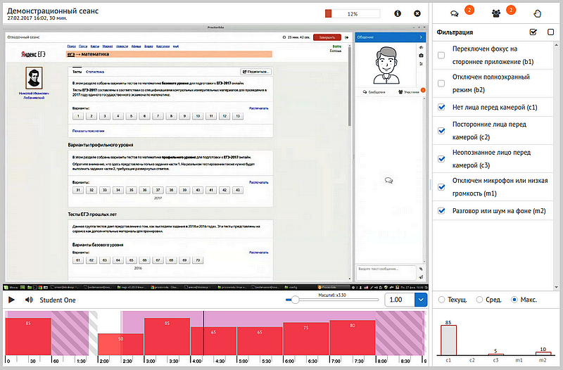The width and height of the screenshot is (563, 370).
Task: Click timeline bar labeled 50
Action: tap(120, 344)
